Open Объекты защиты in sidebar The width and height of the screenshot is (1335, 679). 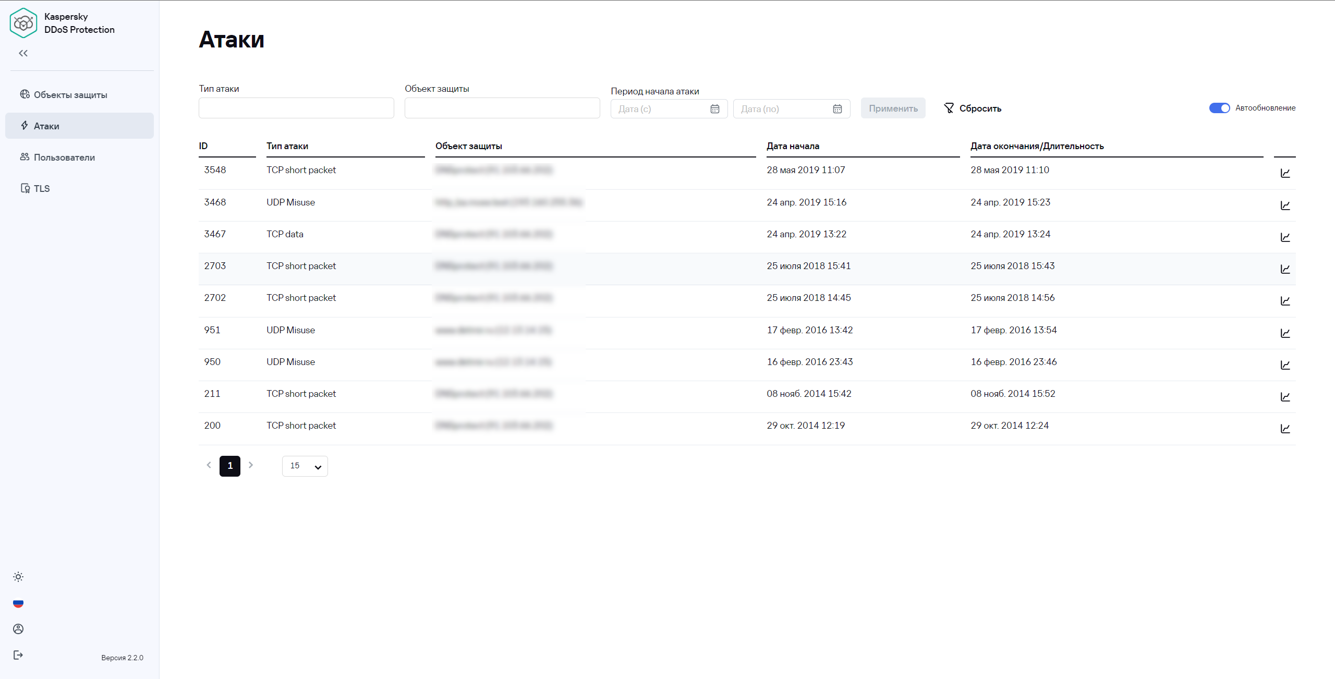pyautogui.click(x=70, y=95)
